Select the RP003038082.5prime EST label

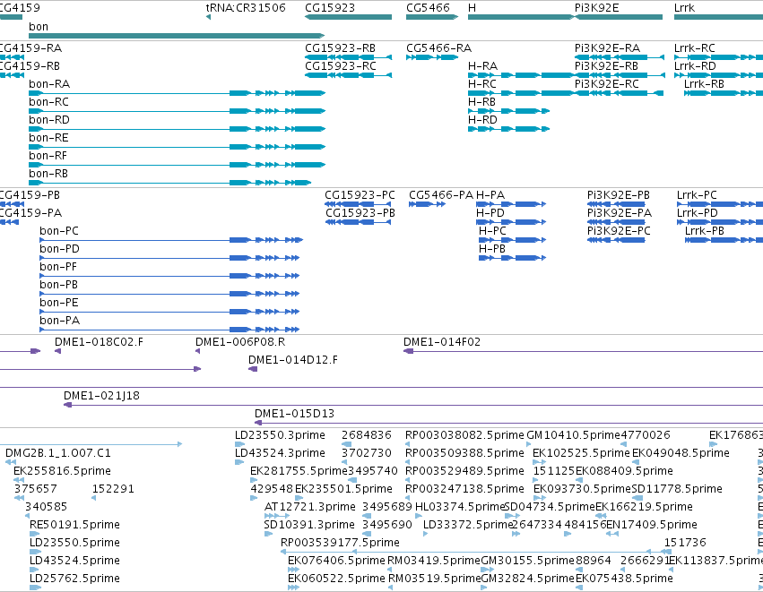click(x=464, y=435)
